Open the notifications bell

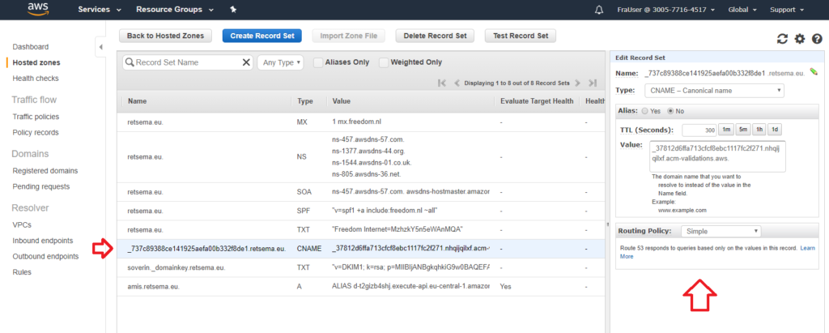(x=599, y=11)
